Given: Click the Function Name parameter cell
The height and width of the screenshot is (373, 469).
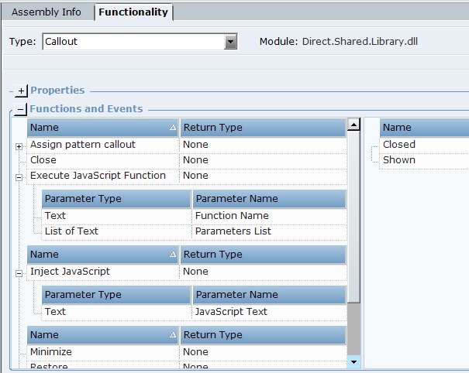Looking at the screenshot, I should click(232, 216).
